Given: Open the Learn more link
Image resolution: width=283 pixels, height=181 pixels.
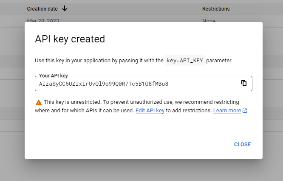Looking at the screenshot, I should click(x=227, y=110).
